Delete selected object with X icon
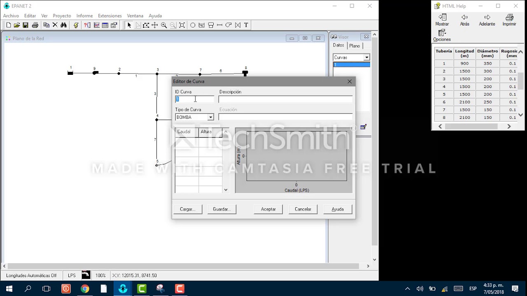The width and height of the screenshot is (527, 296). point(55,25)
